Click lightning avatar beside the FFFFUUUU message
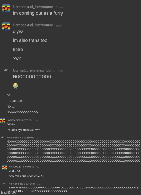 [5, 183]
